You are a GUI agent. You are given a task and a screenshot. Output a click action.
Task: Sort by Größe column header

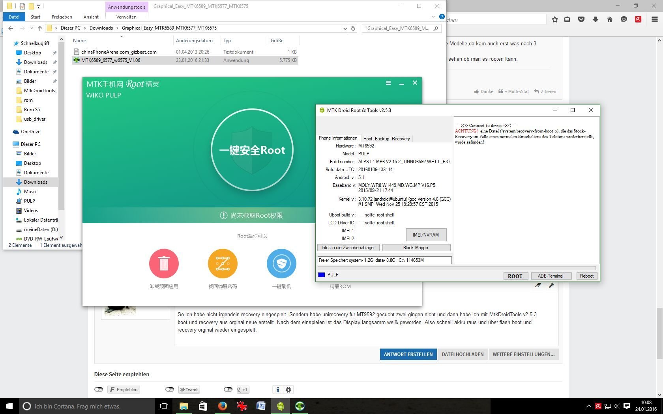click(x=277, y=41)
